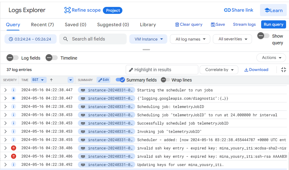Open the BST timezone dropdown
The image size is (289, 170).
pos(38,80)
